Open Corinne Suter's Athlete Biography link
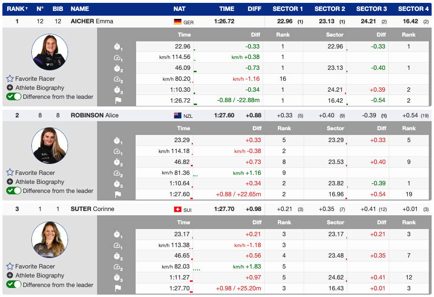434x297 pixels. 39,276
